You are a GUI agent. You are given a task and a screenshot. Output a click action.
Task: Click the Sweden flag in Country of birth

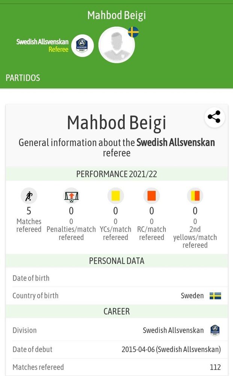(x=215, y=296)
